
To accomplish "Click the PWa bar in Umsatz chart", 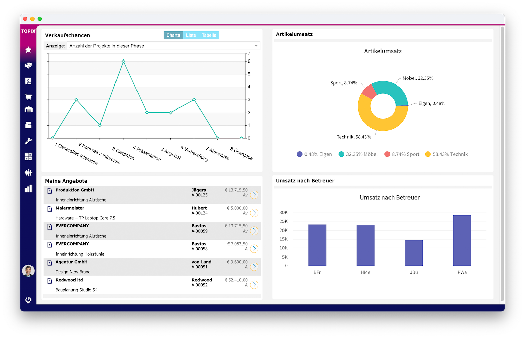I will (462, 241).
